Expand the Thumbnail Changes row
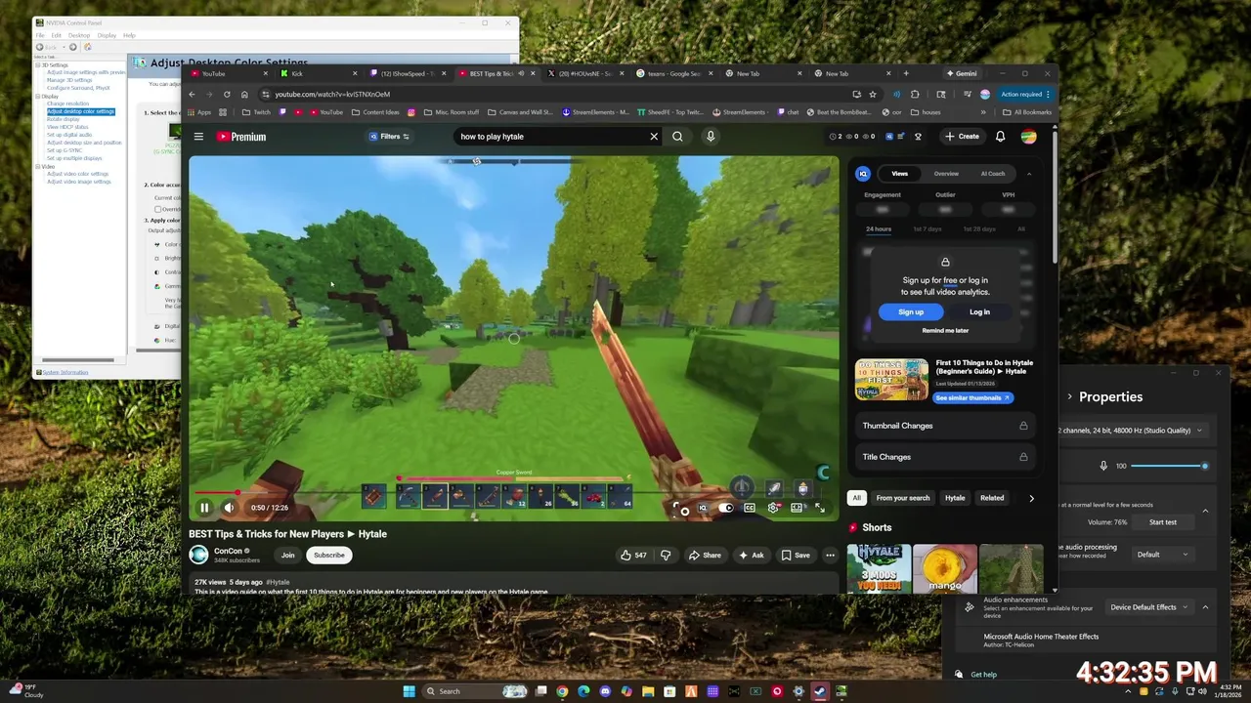 944,426
